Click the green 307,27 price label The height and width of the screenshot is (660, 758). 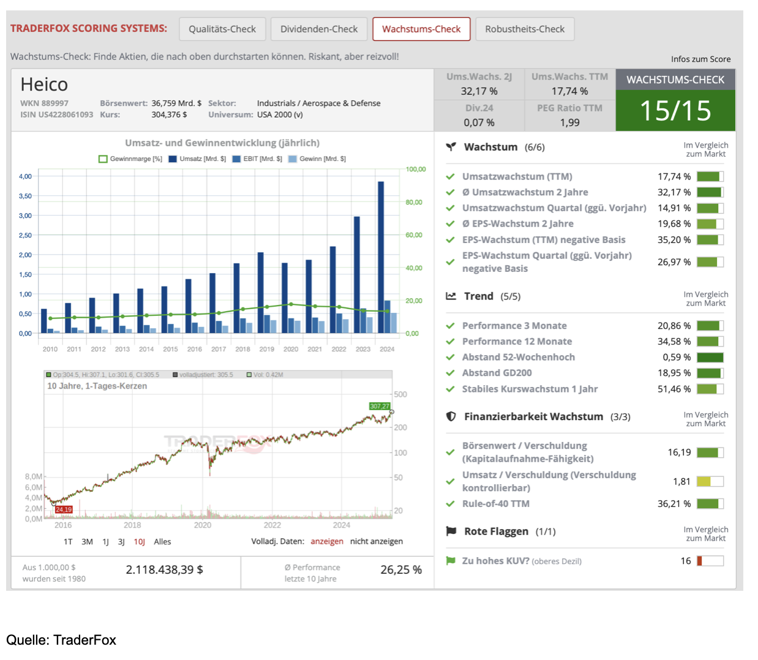coord(380,406)
